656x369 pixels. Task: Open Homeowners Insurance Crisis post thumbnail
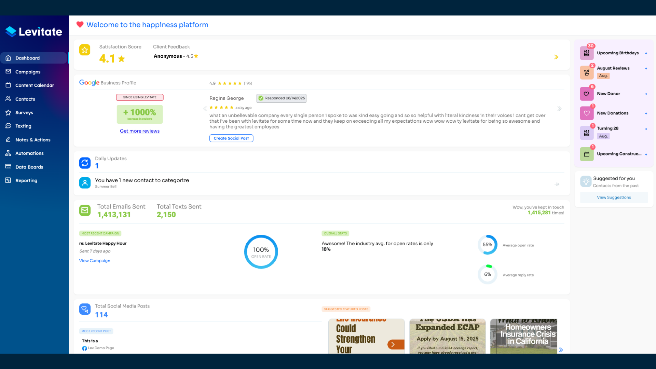point(524,336)
